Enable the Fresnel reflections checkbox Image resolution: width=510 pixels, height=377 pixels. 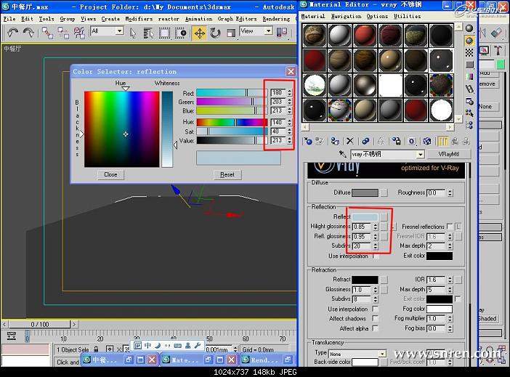(x=450, y=226)
